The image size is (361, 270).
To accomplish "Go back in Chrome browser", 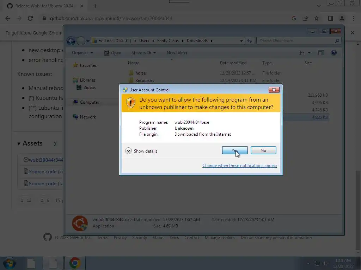I will tap(8, 18).
